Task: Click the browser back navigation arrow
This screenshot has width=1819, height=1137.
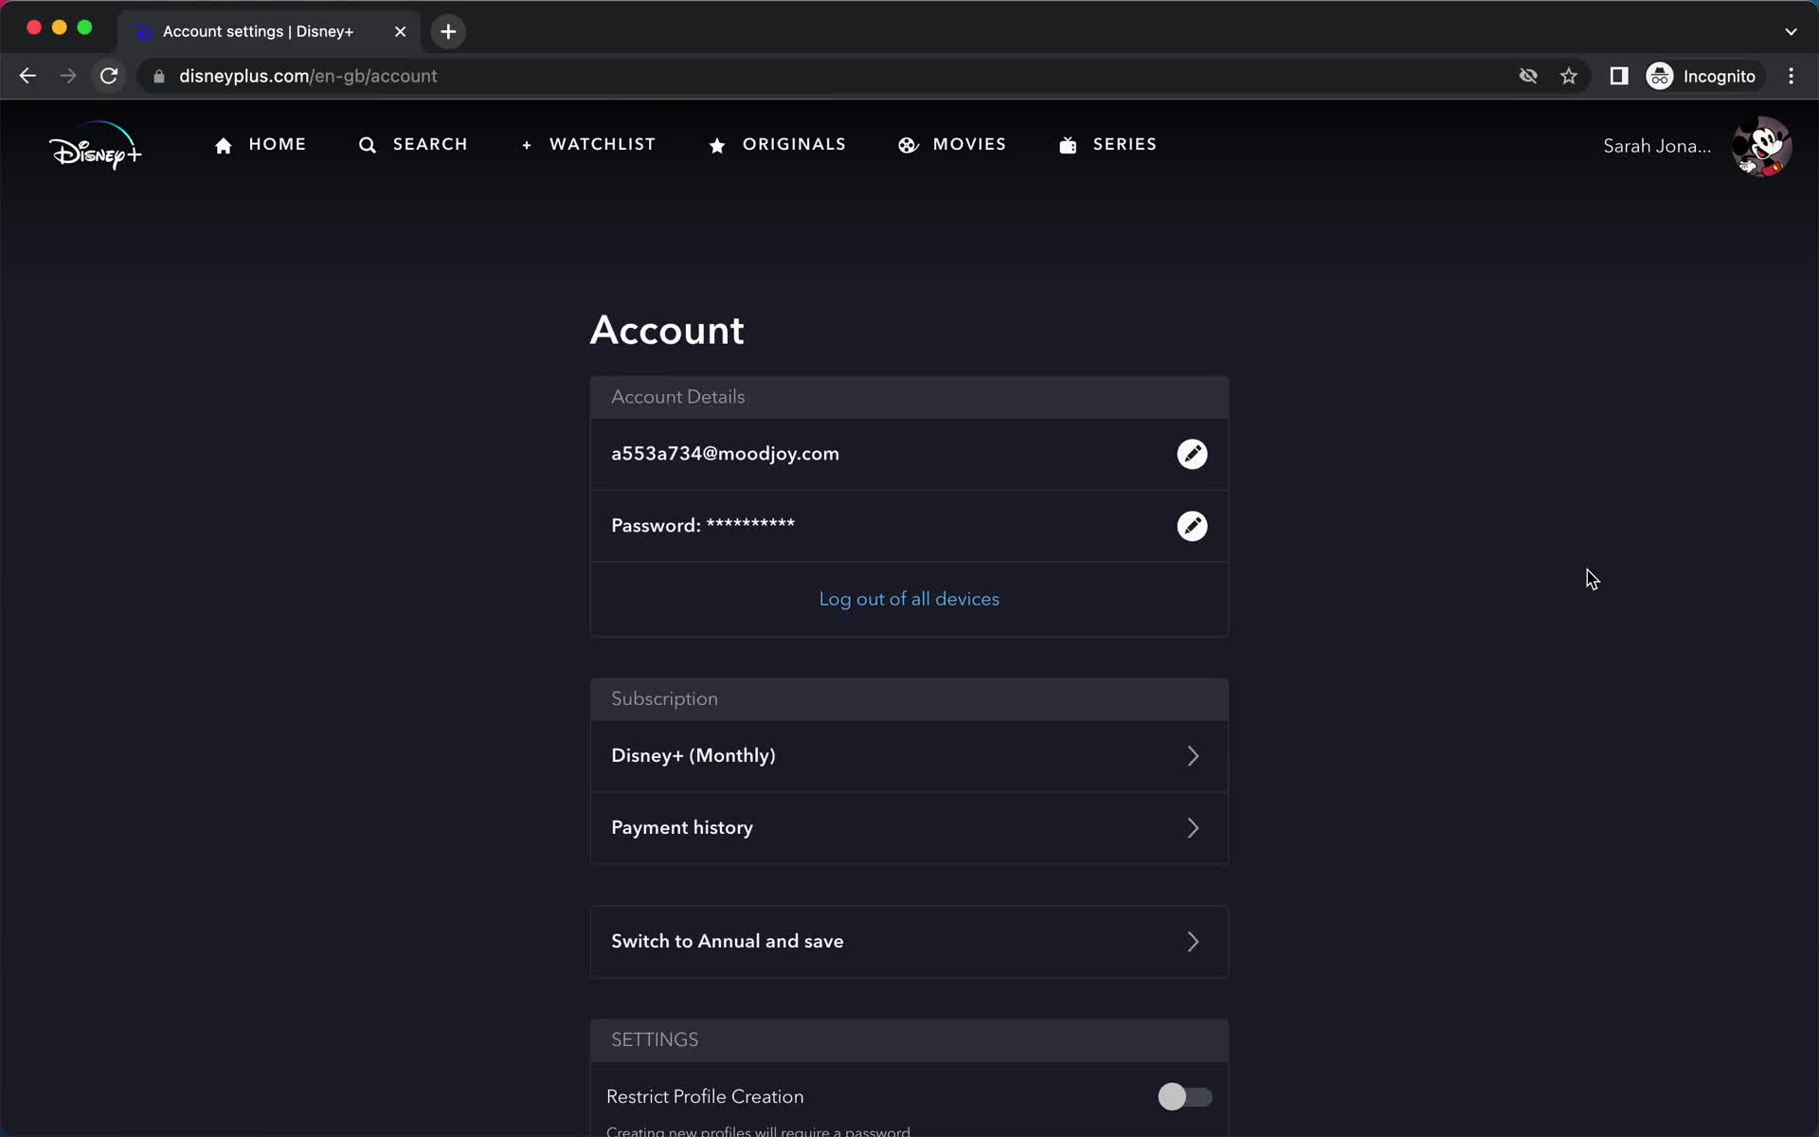Action: (27, 76)
